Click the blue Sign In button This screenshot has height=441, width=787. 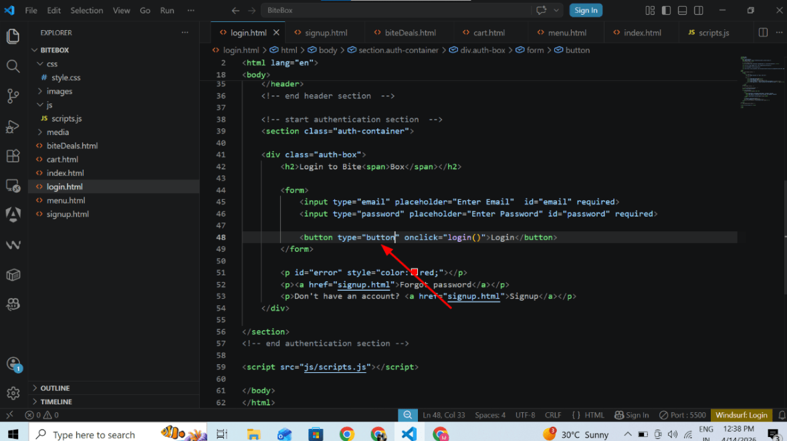(x=586, y=11)
